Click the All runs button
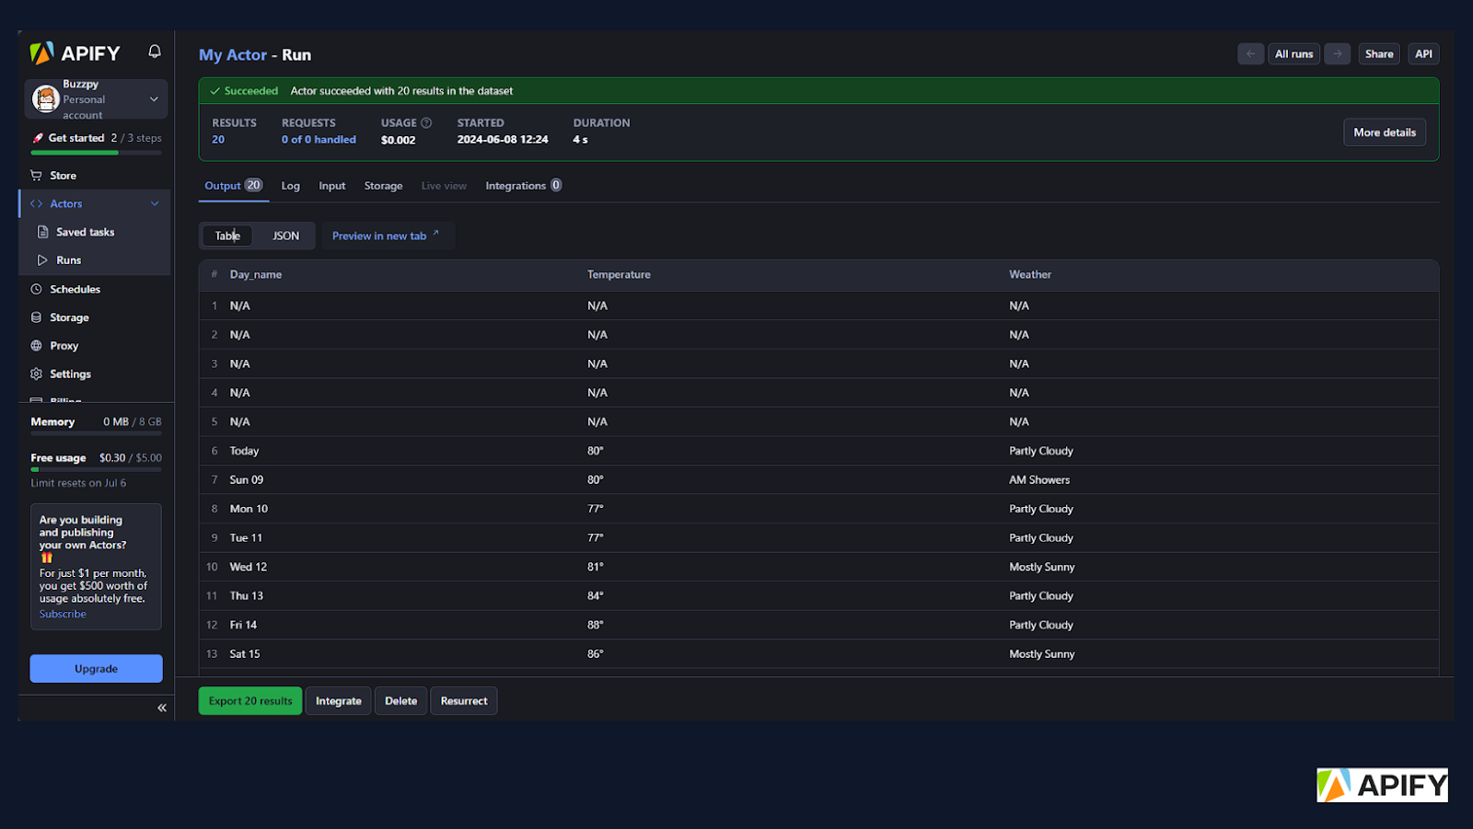Screen dimensions: 1473x829 (x=1293, y=54)
